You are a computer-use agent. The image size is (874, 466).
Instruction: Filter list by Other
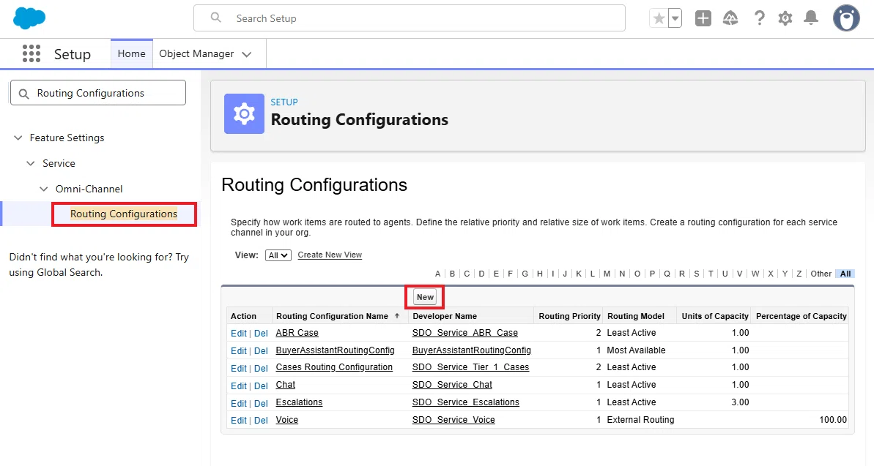[x=821, y=274]
